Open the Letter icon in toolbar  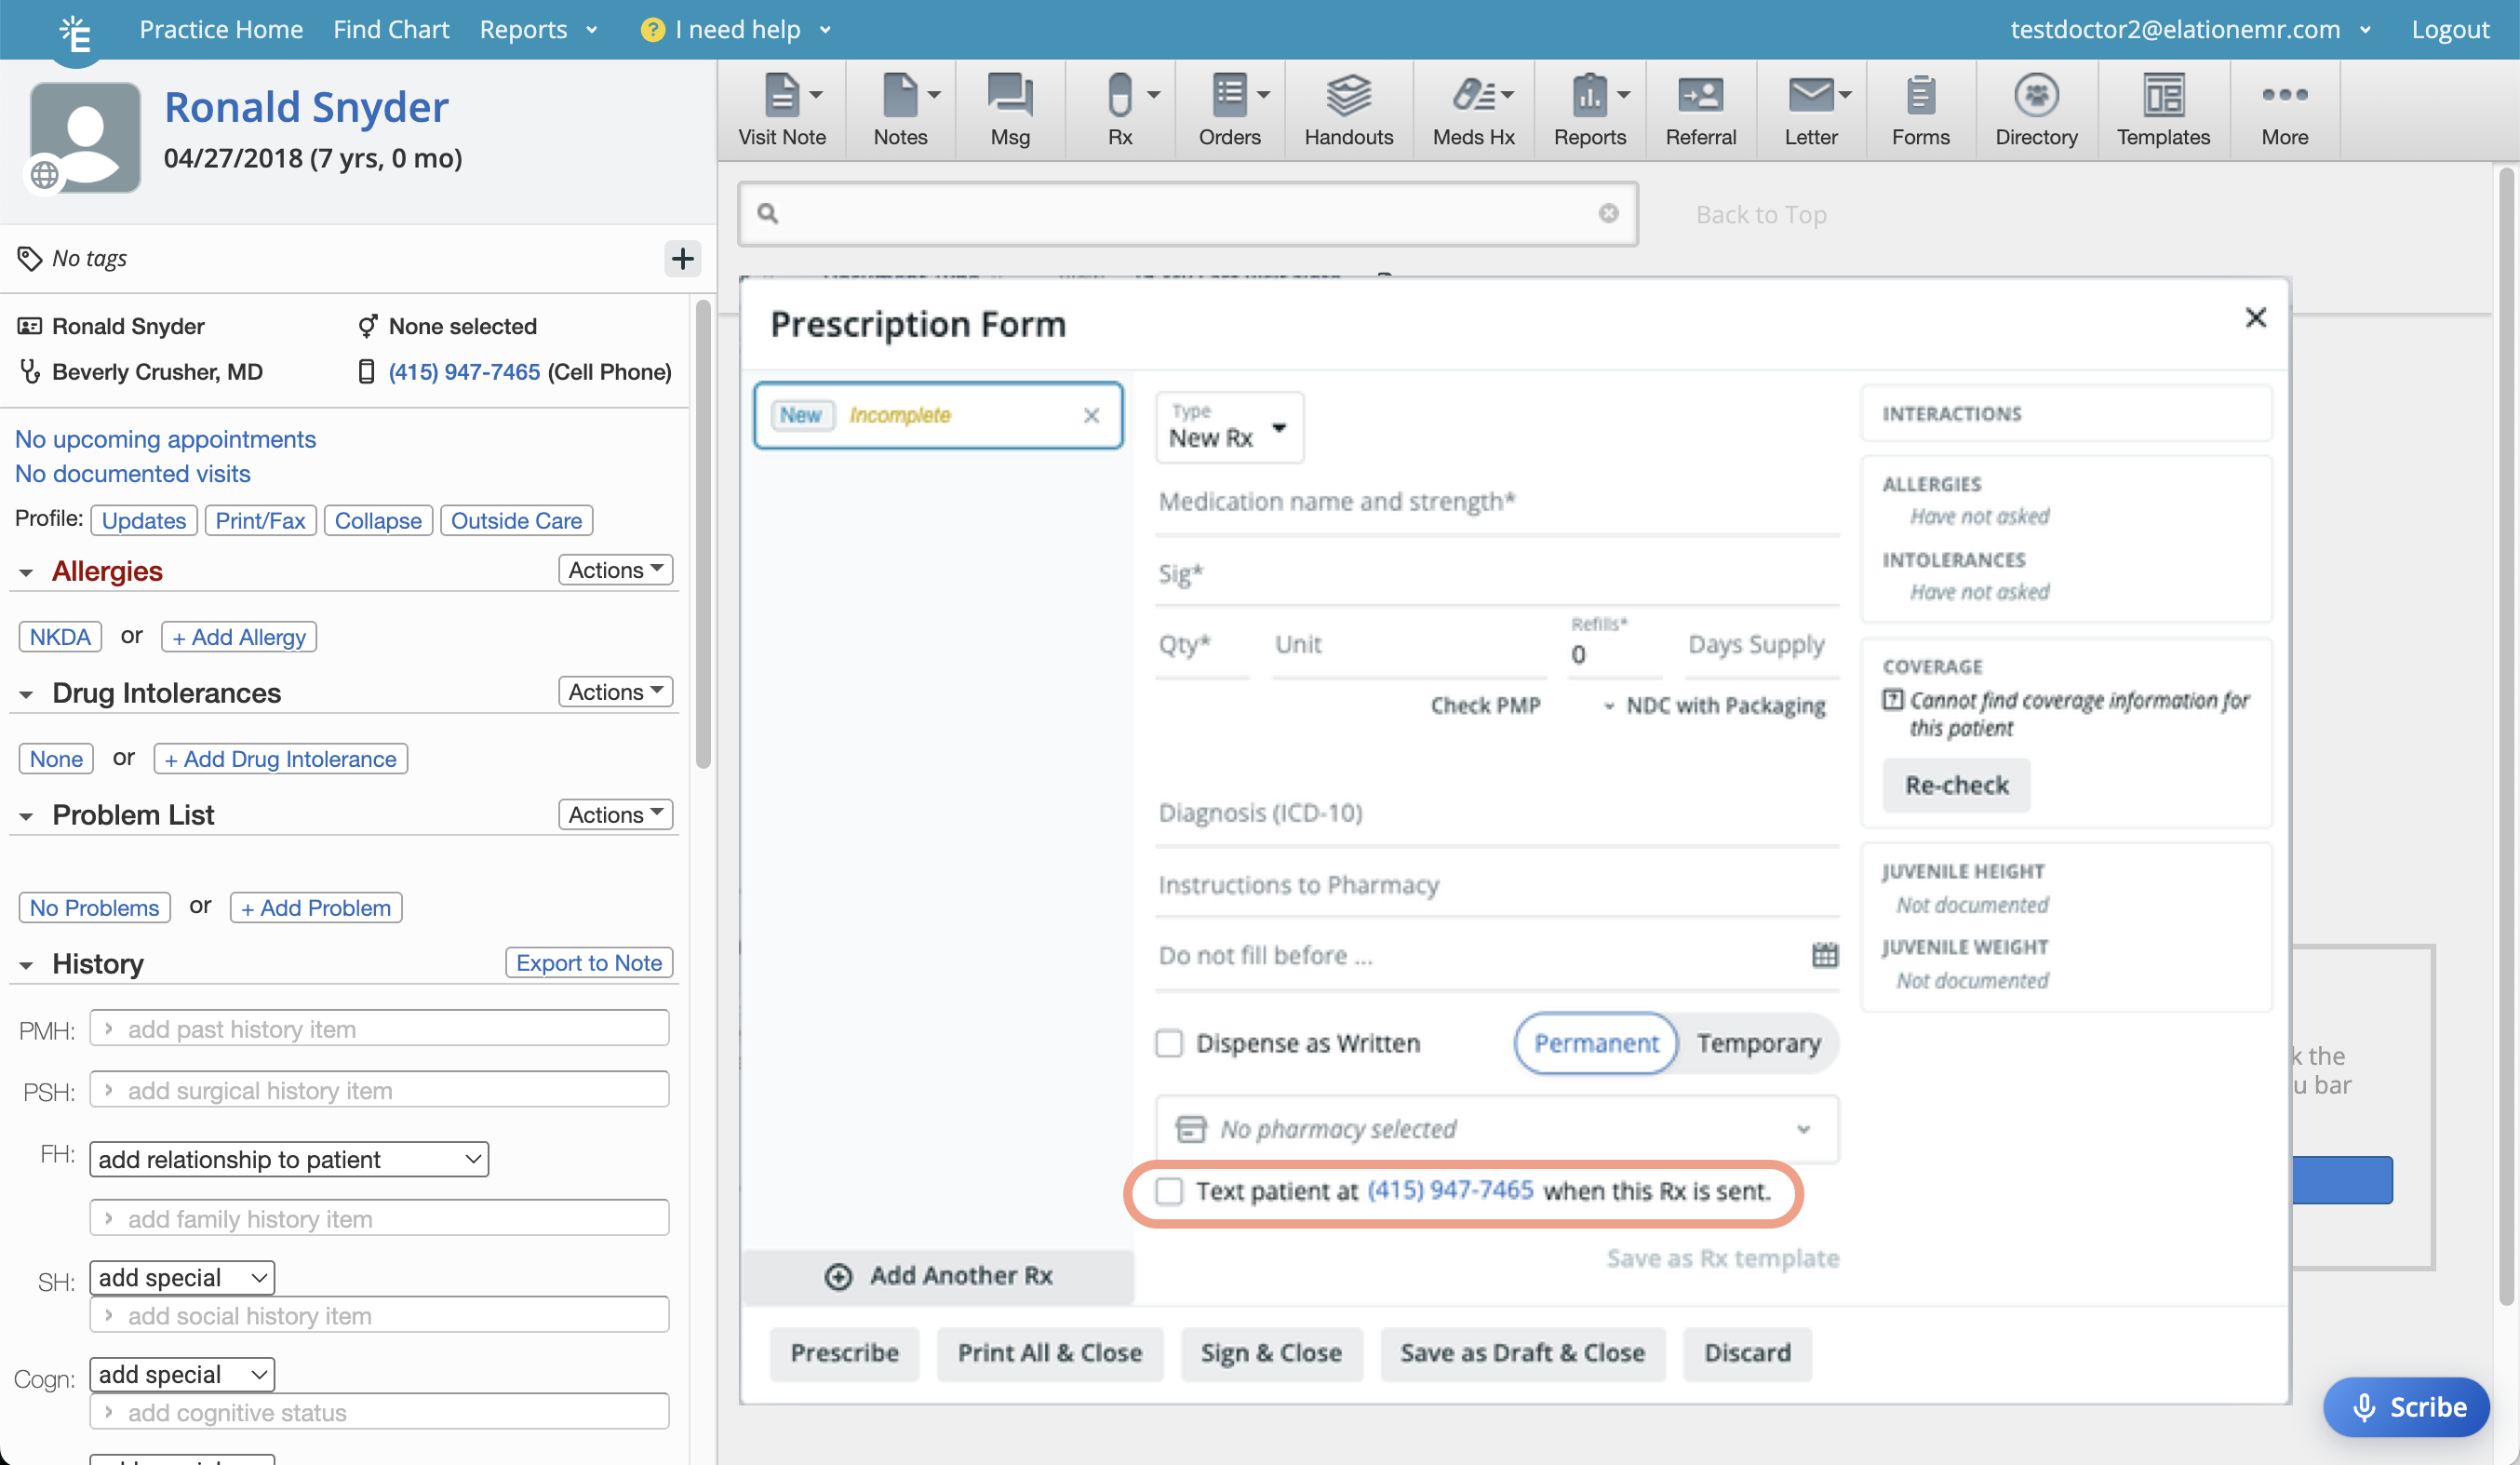click(1810, 109)
